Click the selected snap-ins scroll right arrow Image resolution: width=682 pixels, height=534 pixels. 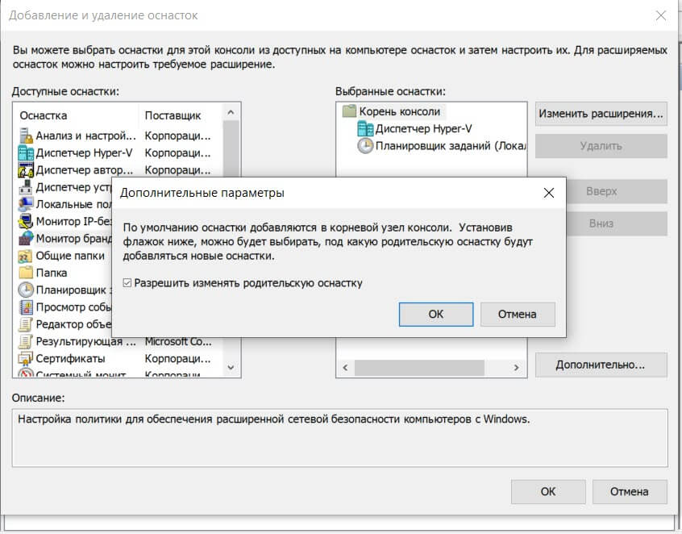pyautogui.click(x=516, y=368)
